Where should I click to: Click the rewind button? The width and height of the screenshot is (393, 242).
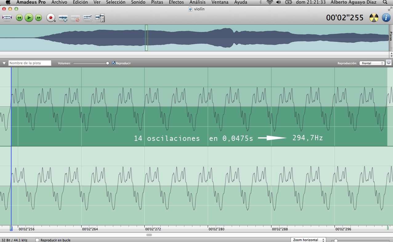19,18
